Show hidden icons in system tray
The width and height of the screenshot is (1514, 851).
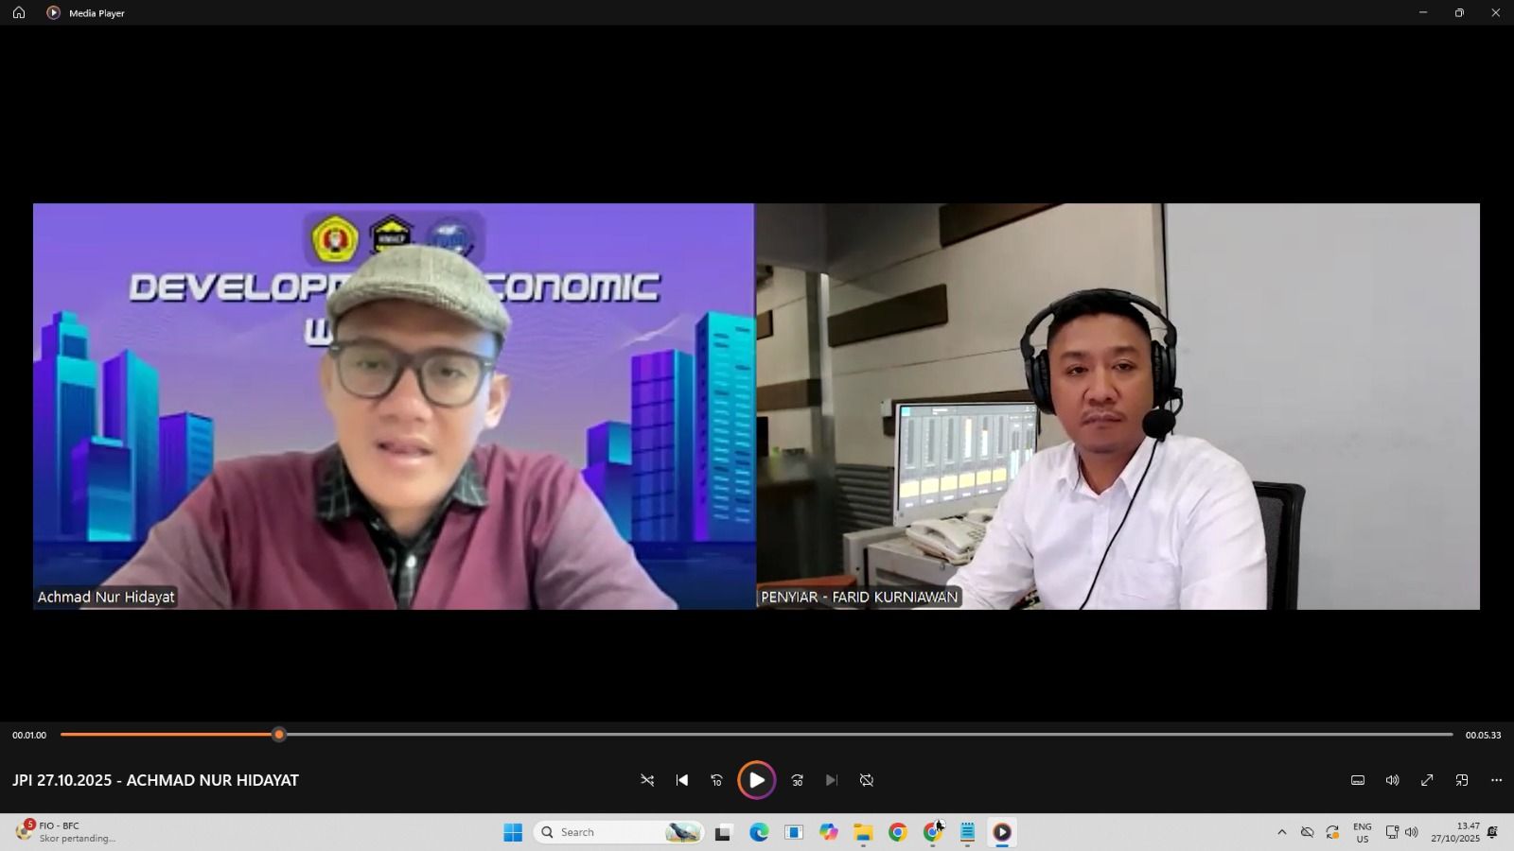[1282, 832]
